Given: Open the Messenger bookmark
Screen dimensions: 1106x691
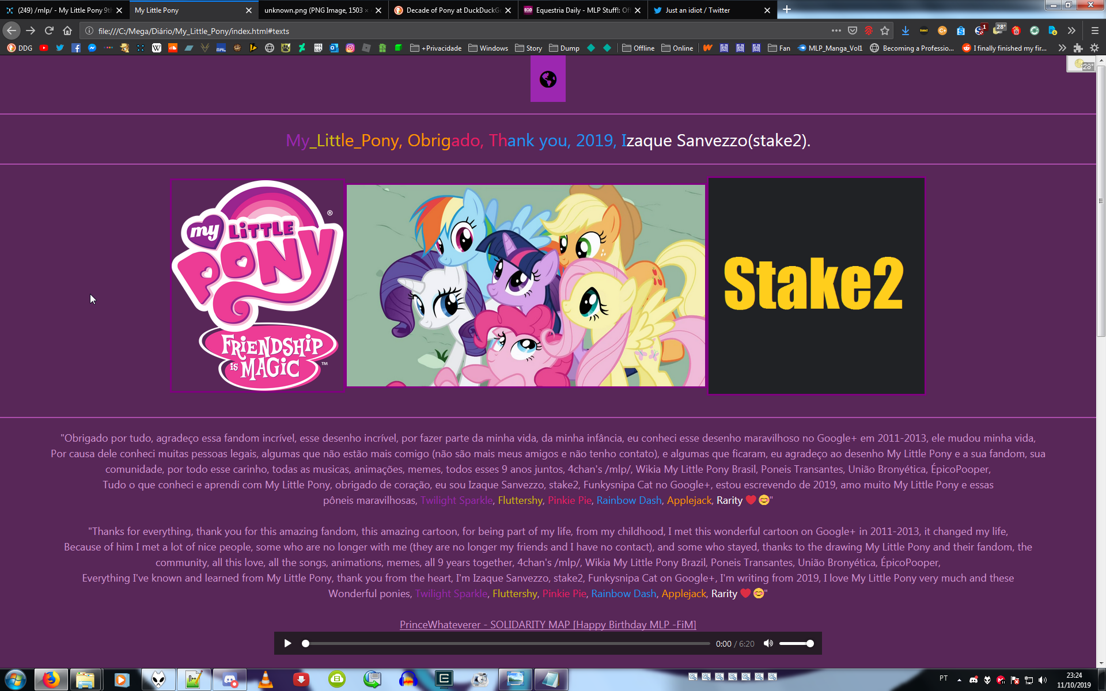Looking at the screenshot, I should click(x=92, y=48).
